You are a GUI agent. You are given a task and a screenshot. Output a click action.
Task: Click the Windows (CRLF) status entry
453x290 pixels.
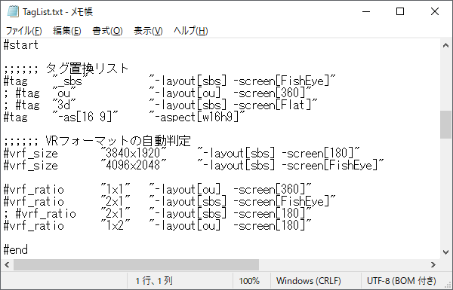309,281
